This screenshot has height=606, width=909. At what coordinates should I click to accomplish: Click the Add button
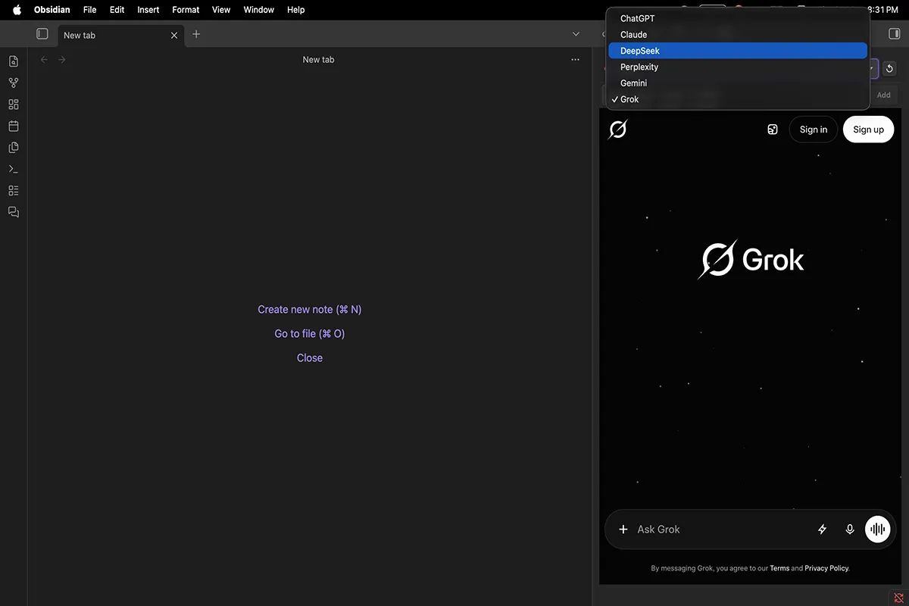pyautogui.click(x=884, y=95)
